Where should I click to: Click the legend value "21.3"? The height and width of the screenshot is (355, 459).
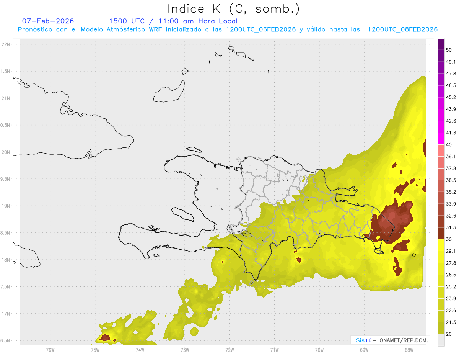pos(451,322)
